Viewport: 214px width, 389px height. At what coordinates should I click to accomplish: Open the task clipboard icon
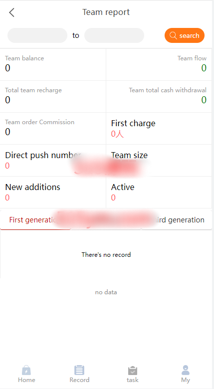pos(133,371)
